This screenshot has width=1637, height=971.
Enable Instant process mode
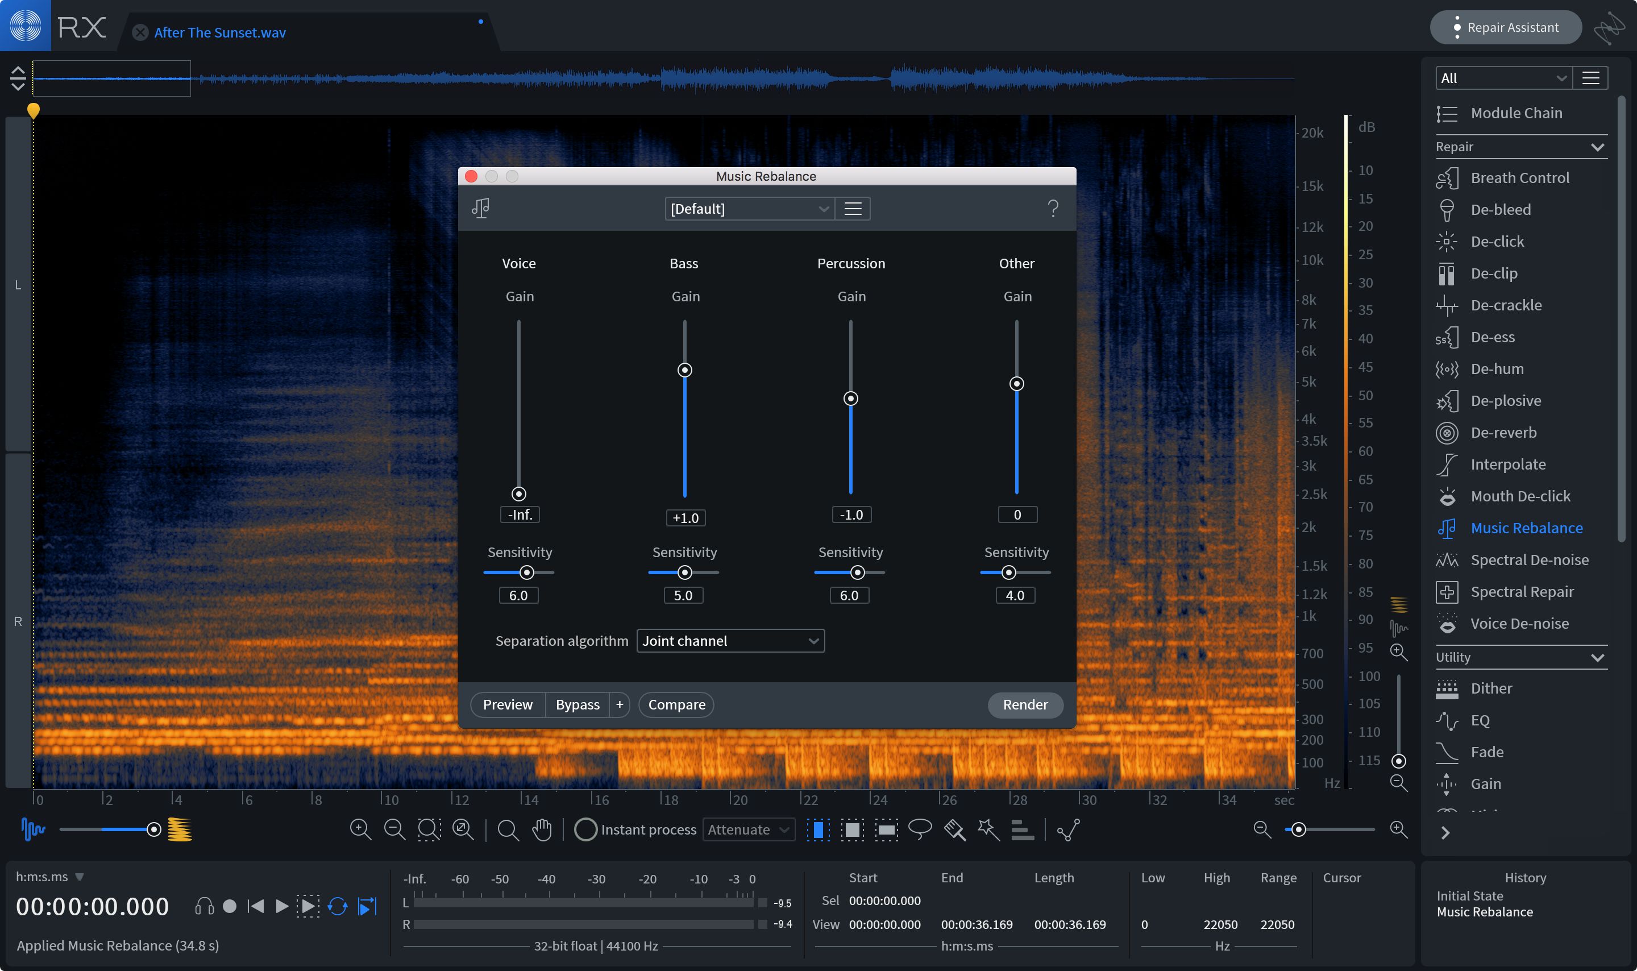point(584,829)
